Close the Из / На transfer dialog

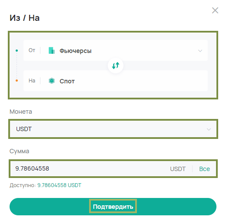(215, 10)
